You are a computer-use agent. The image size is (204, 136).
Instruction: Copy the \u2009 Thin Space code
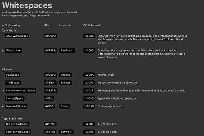coord(89,83)
